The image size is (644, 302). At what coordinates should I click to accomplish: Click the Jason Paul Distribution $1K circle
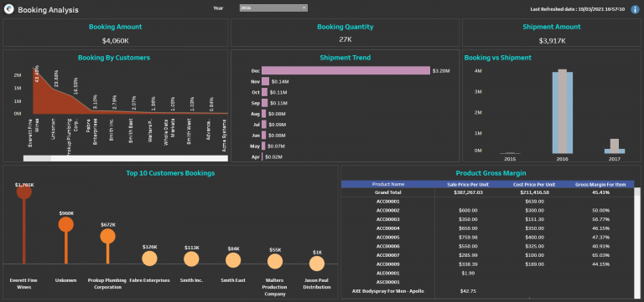coord(317,264)
